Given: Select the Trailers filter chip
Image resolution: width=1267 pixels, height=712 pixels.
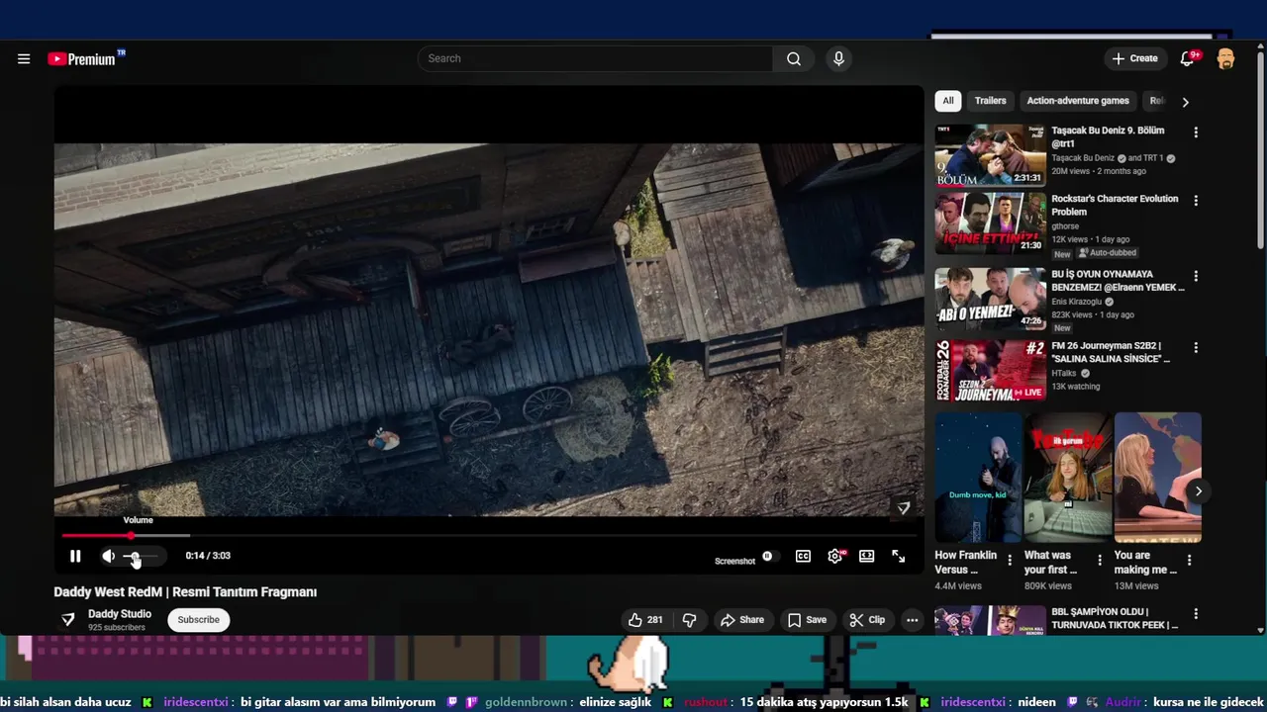Looking at the screenshot, I should [990, 101].
